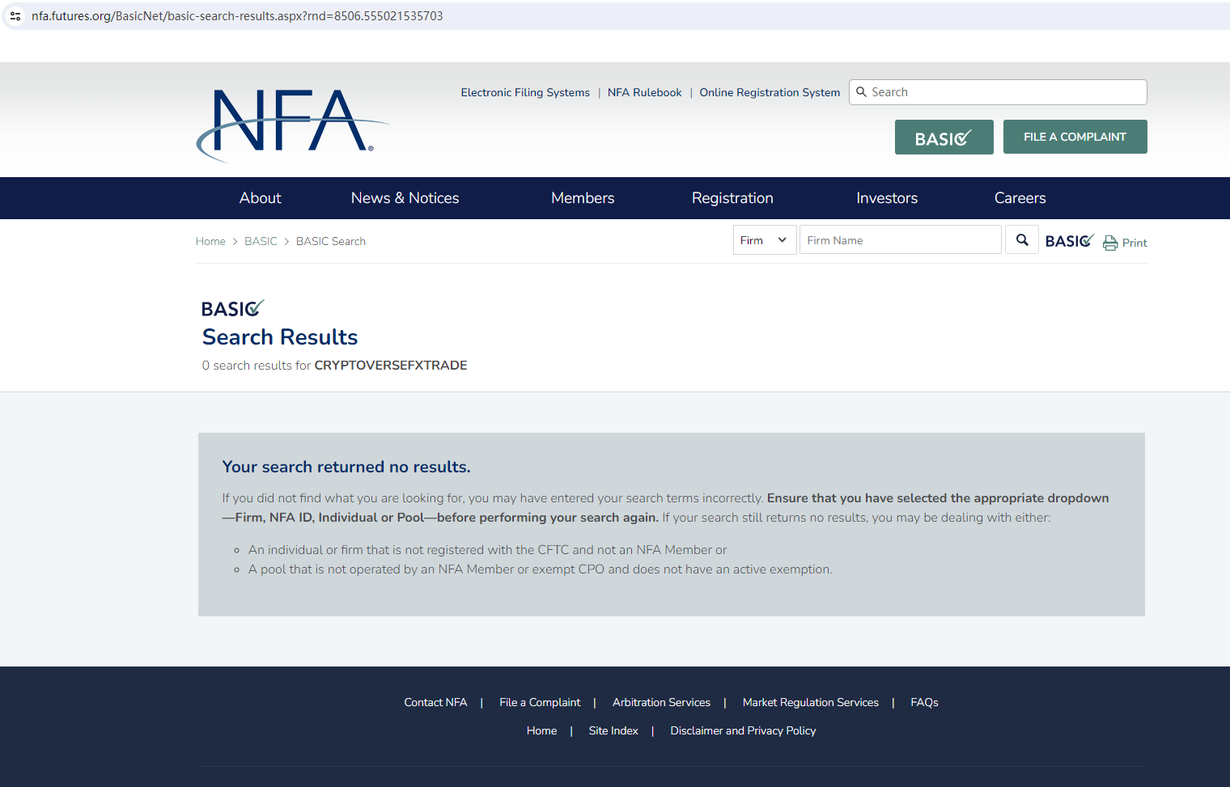Open Disclaimer and Privacy Policy link
This screenshot has width=1230, height=787.
point(743,730)
